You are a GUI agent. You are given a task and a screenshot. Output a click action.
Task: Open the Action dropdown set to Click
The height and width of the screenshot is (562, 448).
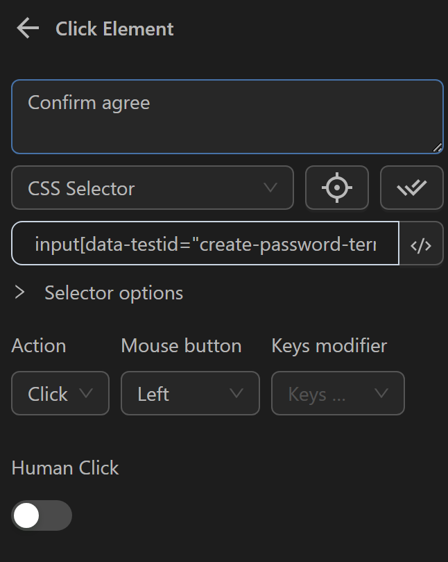(60, 393)
